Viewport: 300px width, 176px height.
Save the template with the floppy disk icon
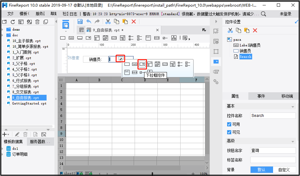tap(80, 21)
